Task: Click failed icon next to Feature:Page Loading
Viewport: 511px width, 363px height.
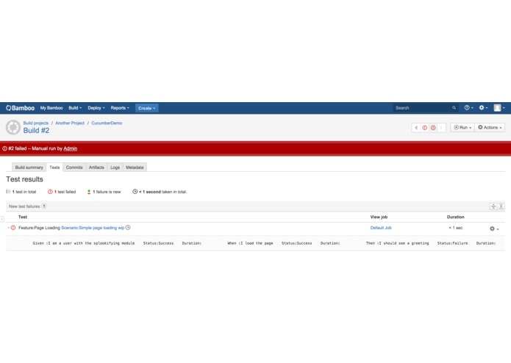Action: tap(13, 228)
